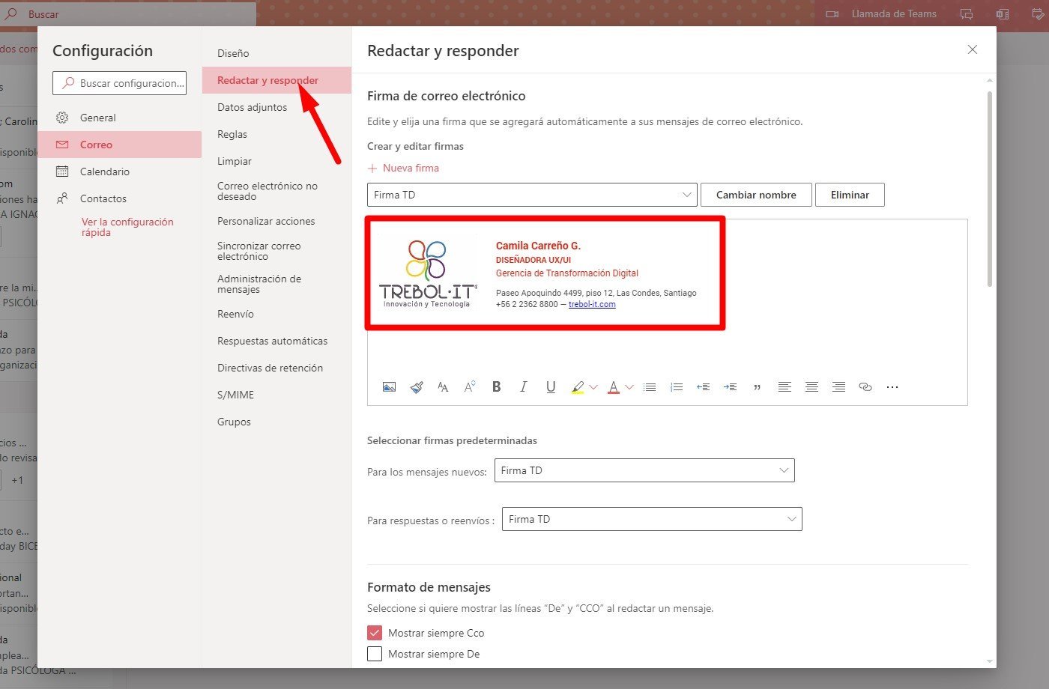The height and width of the screenshot is (689, 1049).
Task: Open Limpiar section
Action: 276,161
